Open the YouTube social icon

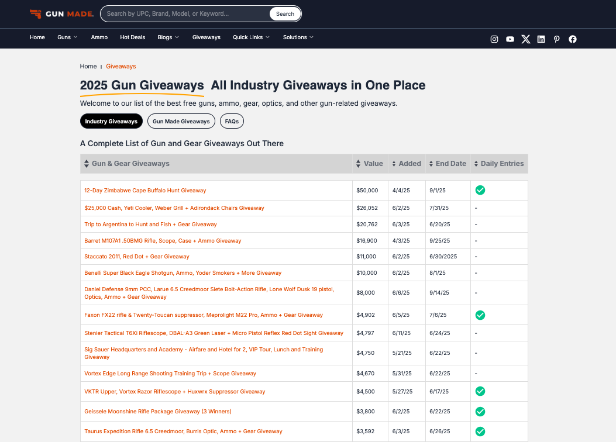click(510, 39)
